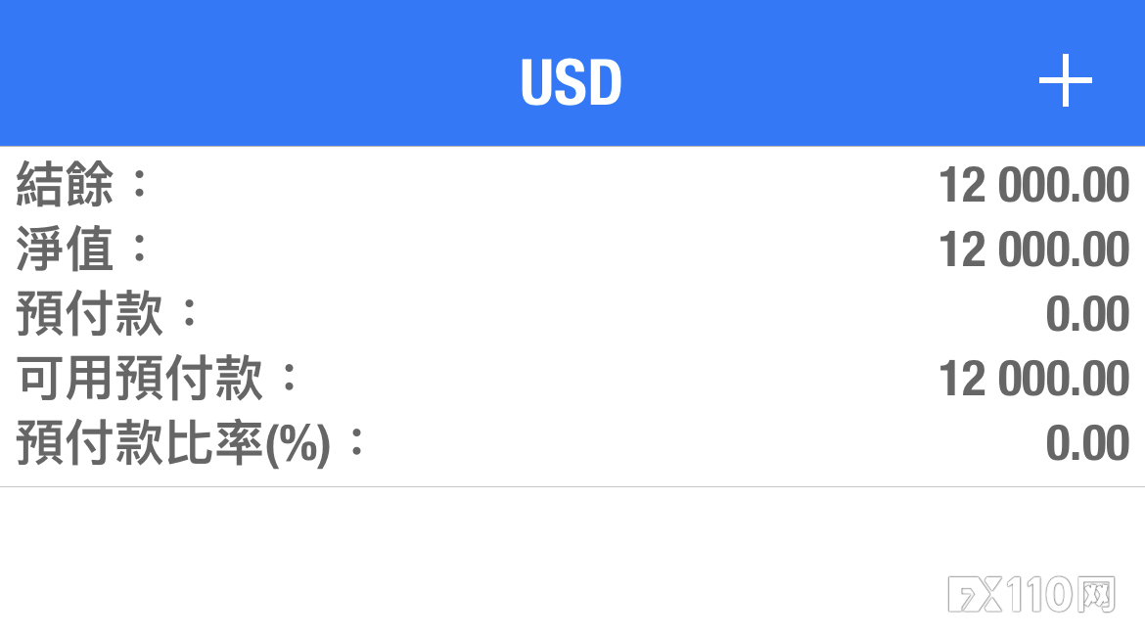
Task: Click the separator line under 預付款比率
Action: tap(572, 486)
